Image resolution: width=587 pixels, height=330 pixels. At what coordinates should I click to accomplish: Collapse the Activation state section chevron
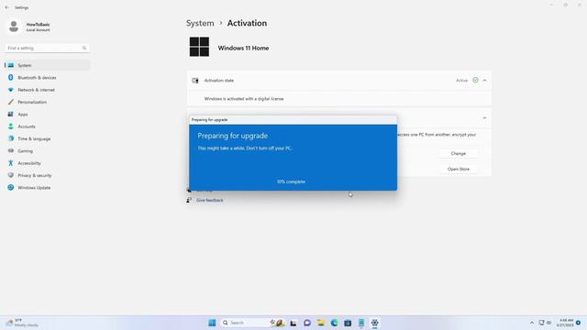click(x=484, y=80)
